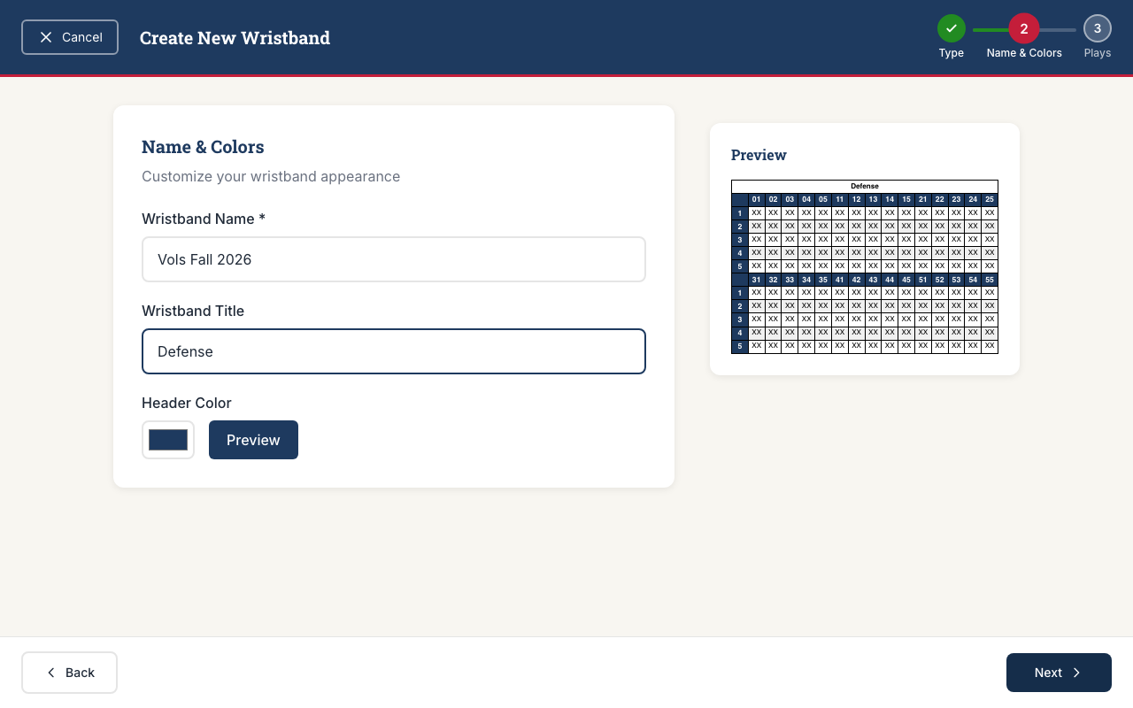Click the "Preview" heading in the right card

[759, 155]
